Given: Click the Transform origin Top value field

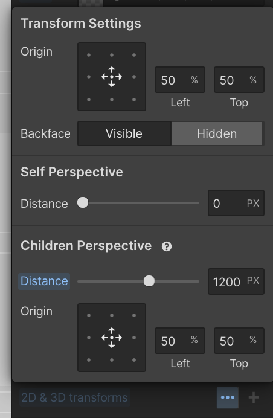Looking at the screenshot, I should pos(239,80).
